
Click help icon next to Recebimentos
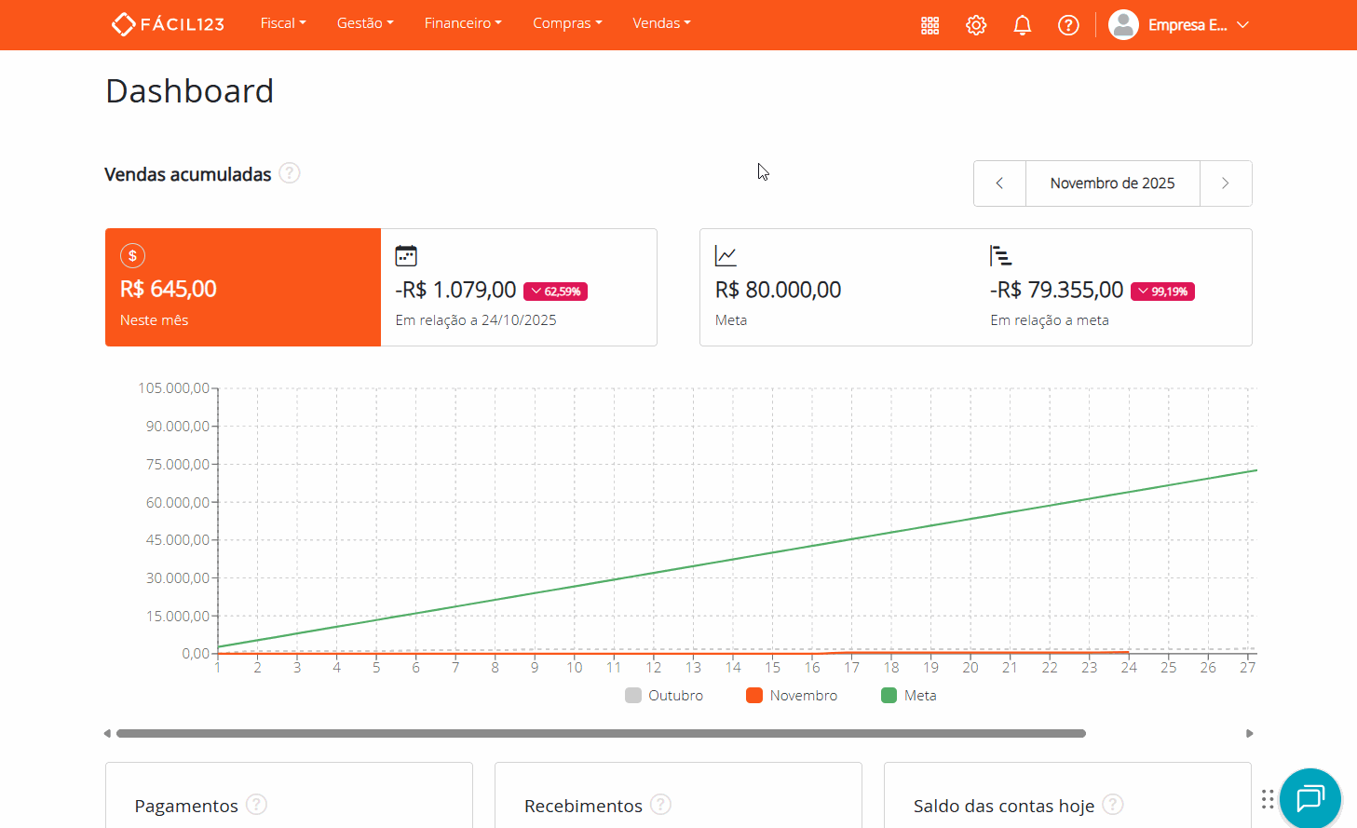pyautogui.click(x=660, y=805)
